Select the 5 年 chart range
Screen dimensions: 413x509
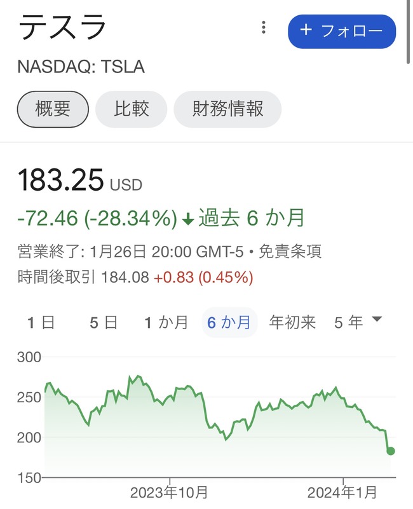click(x=348, y=323)
